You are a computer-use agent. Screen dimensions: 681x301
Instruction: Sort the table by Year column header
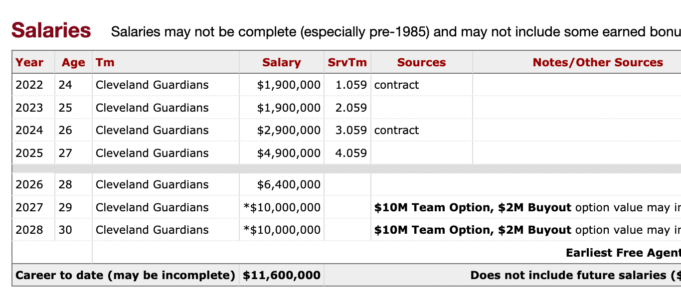[x=29, y=62]
